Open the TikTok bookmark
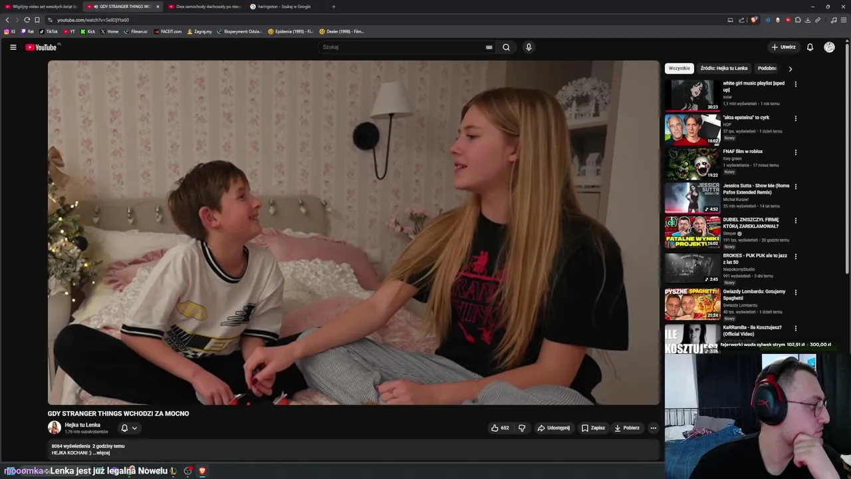 coord(49,31)
